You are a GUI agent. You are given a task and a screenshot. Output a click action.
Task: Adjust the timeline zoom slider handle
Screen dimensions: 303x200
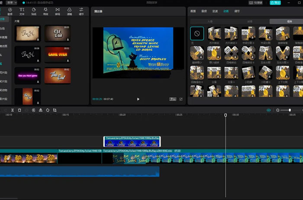pyautogui.click(x=290, y=110)
